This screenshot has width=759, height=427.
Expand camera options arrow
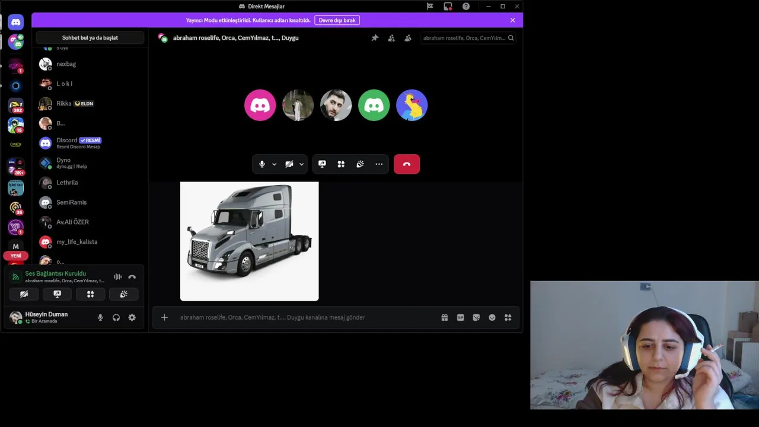coord(301,164)
